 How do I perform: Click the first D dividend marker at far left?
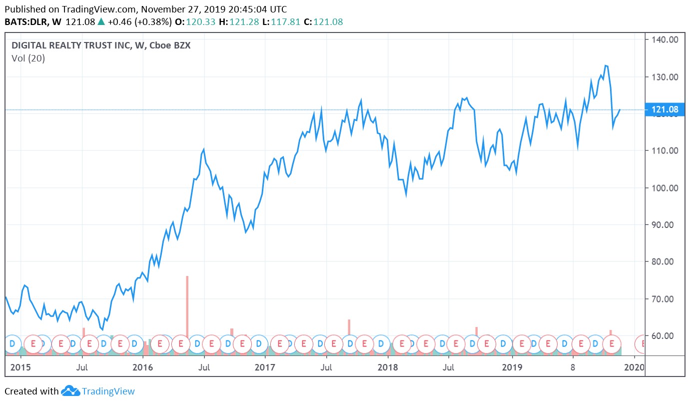[12, 344]
